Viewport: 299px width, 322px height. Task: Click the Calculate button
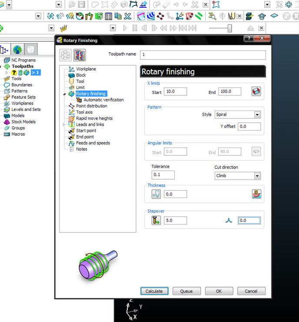click(x=154, y=291)
